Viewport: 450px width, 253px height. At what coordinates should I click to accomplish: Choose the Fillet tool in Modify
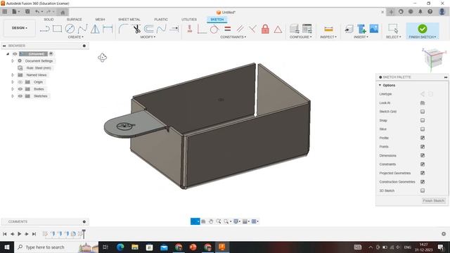(x=124, y=29)
